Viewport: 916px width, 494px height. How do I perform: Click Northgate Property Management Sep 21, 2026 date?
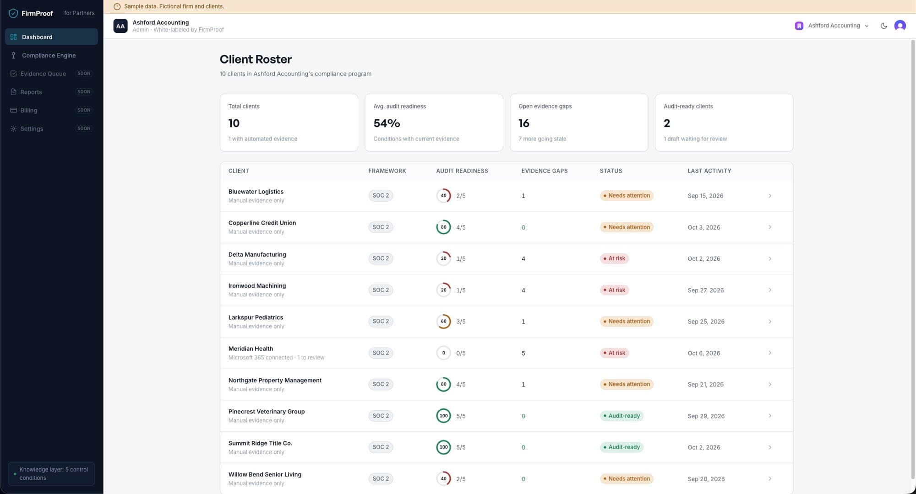pyautogui.click(x=705, y=385)
